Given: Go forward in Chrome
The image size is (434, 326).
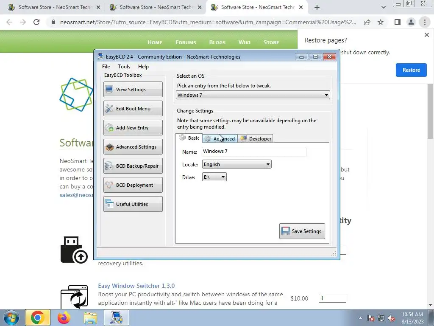Looking at the screenshot, I should pyautogui.click(x=23, y=22).
